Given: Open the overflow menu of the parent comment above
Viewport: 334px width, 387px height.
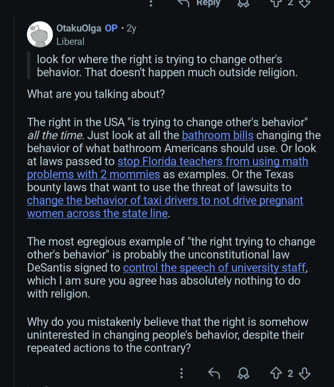Looking at the screenshot, I should tap(151, 3).
